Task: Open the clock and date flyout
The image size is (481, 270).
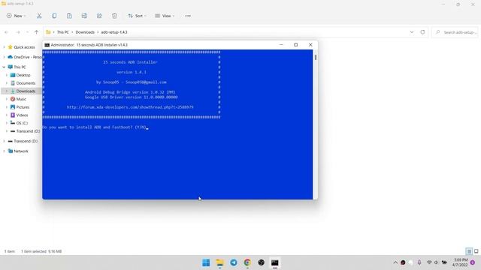Action: point(460,262)
